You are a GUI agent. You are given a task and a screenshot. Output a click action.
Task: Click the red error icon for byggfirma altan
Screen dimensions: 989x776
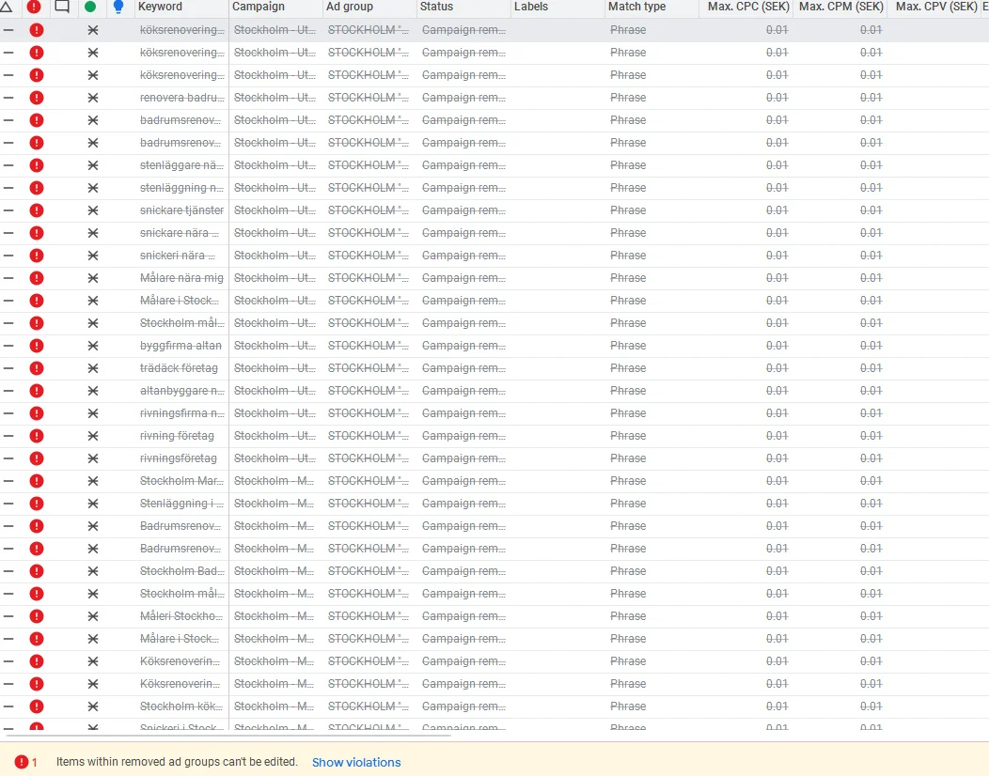(37, 346)
